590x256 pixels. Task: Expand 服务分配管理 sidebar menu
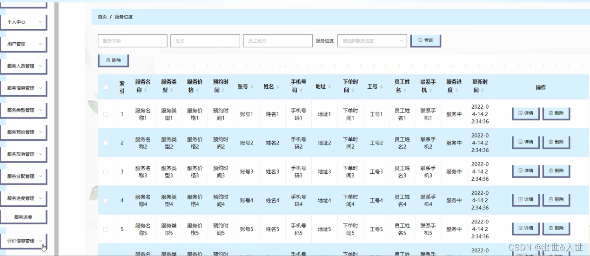point(24,176)
